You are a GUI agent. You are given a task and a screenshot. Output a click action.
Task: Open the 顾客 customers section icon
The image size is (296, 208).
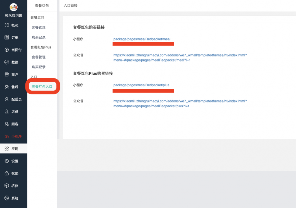click(x=6, y=124)
